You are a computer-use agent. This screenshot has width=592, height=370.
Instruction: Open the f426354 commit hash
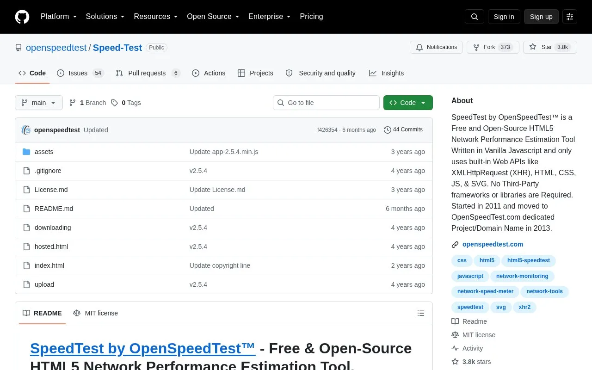pos(327,130)
